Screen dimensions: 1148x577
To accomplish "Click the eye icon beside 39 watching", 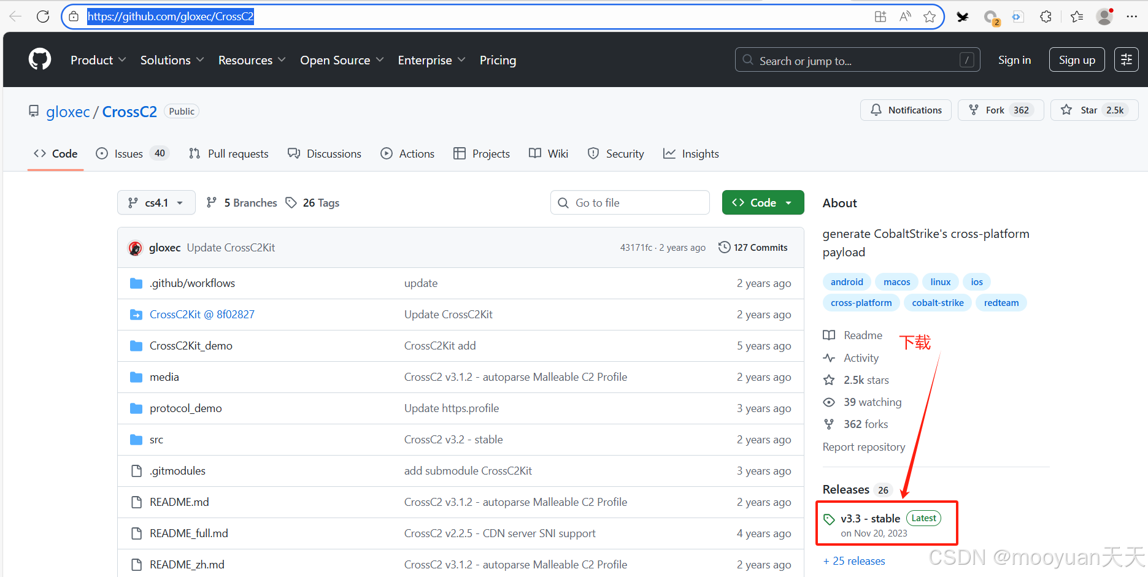I will point(829,402).
